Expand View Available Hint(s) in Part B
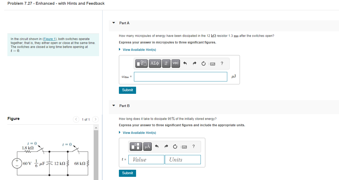The height and width of the screenshot is (180, 339). point(139,133)
